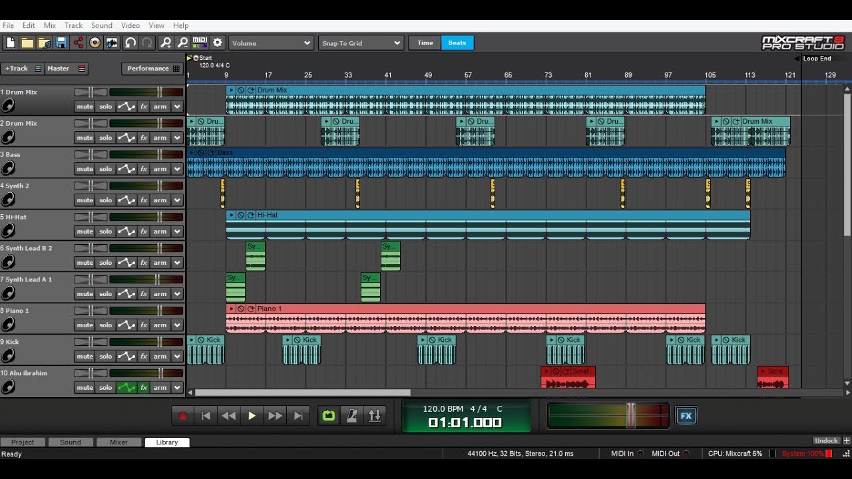Image resolution: width=852 pixels, height=479 pixels.
Task: Click the Record button
Action: pyautogui.click(x=182, y=416)
